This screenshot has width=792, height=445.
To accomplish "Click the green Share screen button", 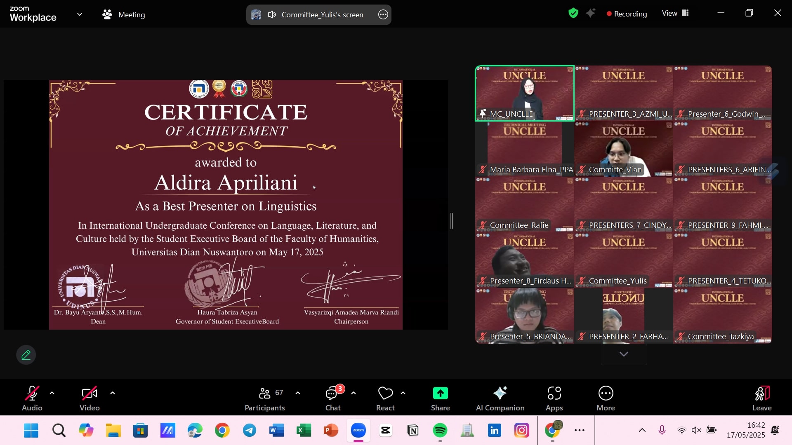I will pos(440,398).
